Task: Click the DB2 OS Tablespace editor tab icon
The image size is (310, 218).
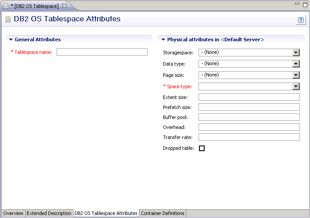Action: [x=6, y=6]
